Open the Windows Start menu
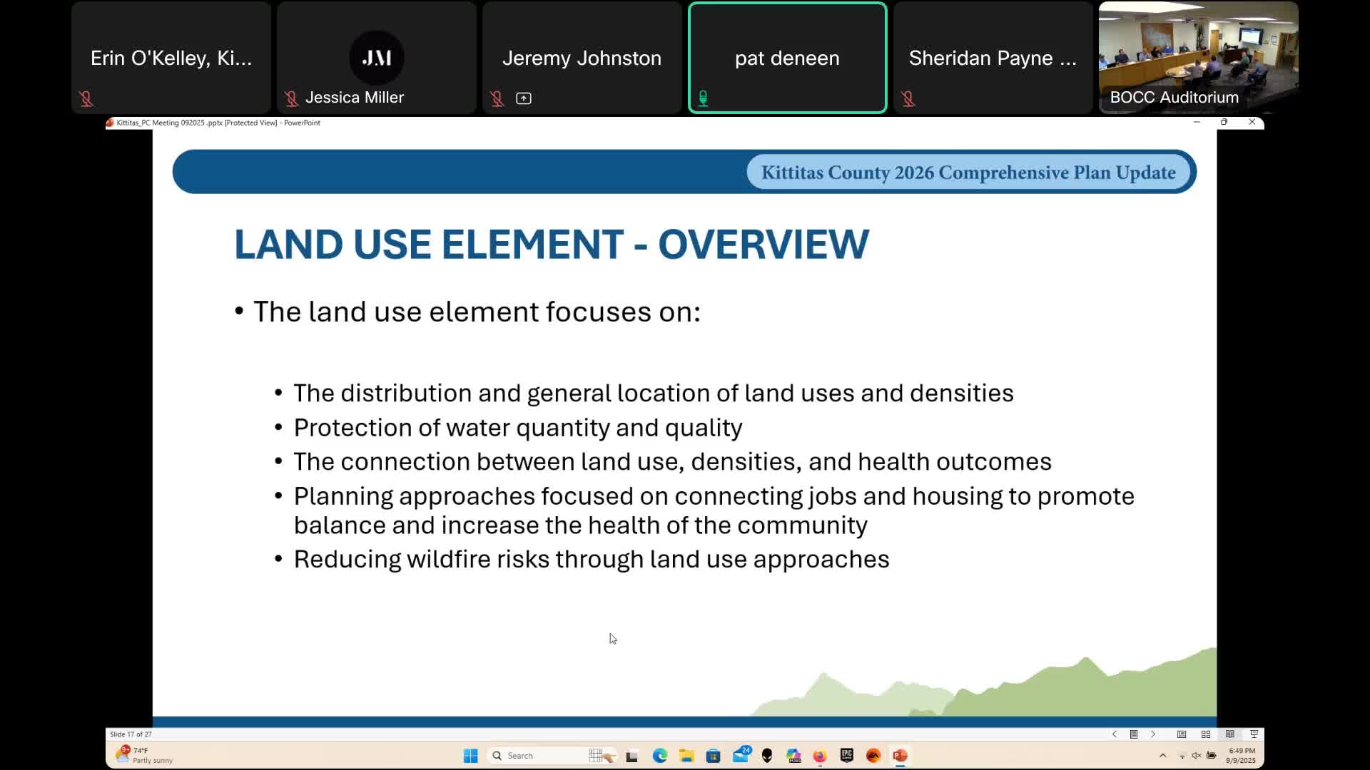Viewport: 1370px width, 770px height. tap(470, 756)
